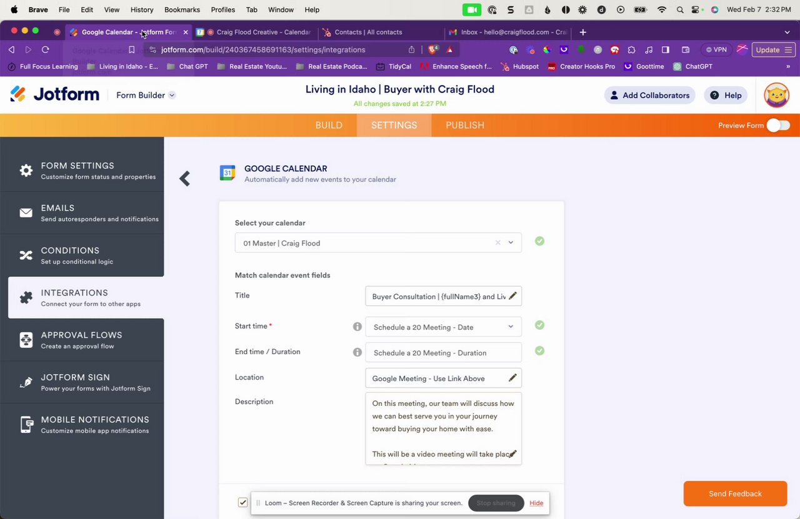Switch to the Contacts browser tab
The width and height of the screenshot is (800, 519).
click(381, 32)
